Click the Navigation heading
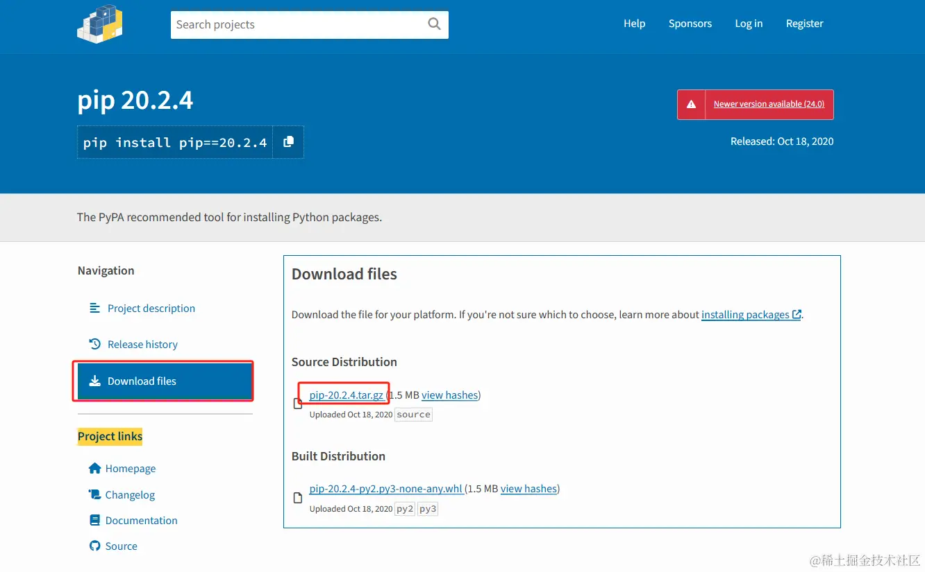The height and width of the screenshot is (572, 925). 106,270
